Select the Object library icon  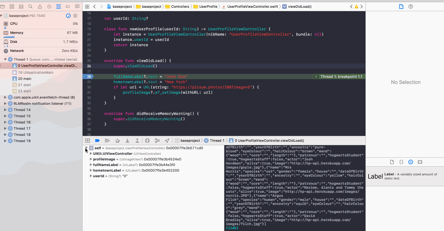[411, 162]
